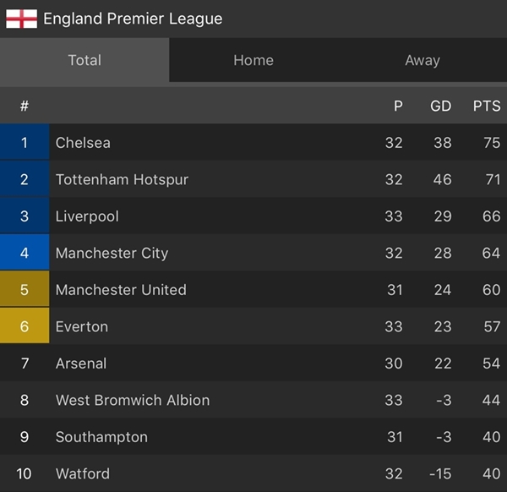
Task: Open Manchester United team row
Action: pyautogui.click(x=253, y=289)
